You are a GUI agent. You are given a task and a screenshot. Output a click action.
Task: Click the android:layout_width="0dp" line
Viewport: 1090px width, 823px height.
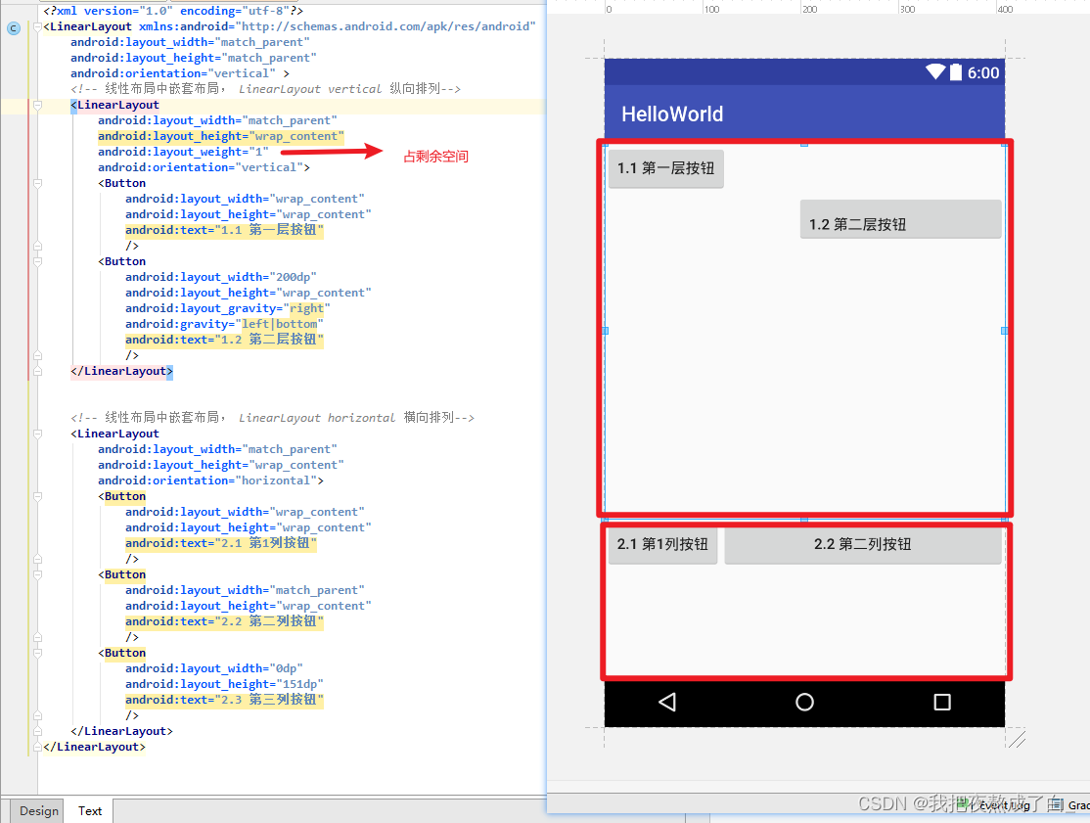[213, 668]
